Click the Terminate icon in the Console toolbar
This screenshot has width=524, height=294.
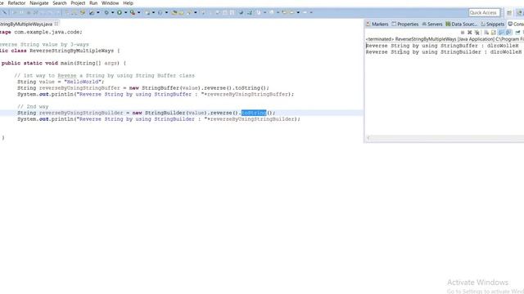[x=463, y=33]
